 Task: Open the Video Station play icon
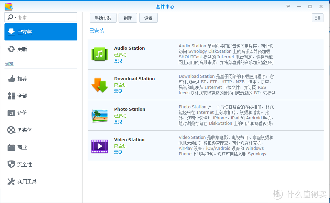click(100, 146)
